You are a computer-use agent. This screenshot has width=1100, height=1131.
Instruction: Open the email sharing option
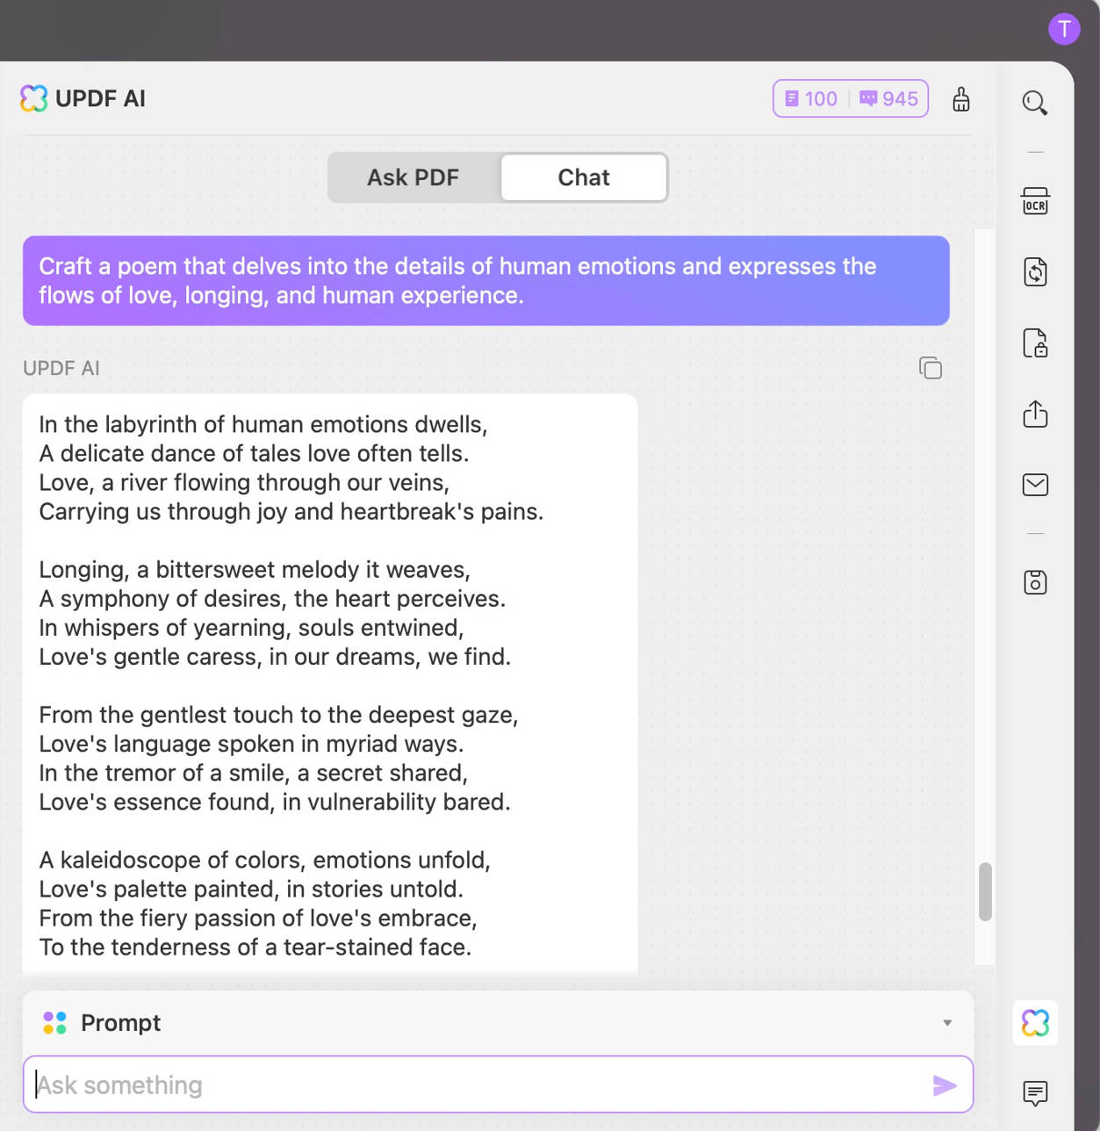point(1036,484)
